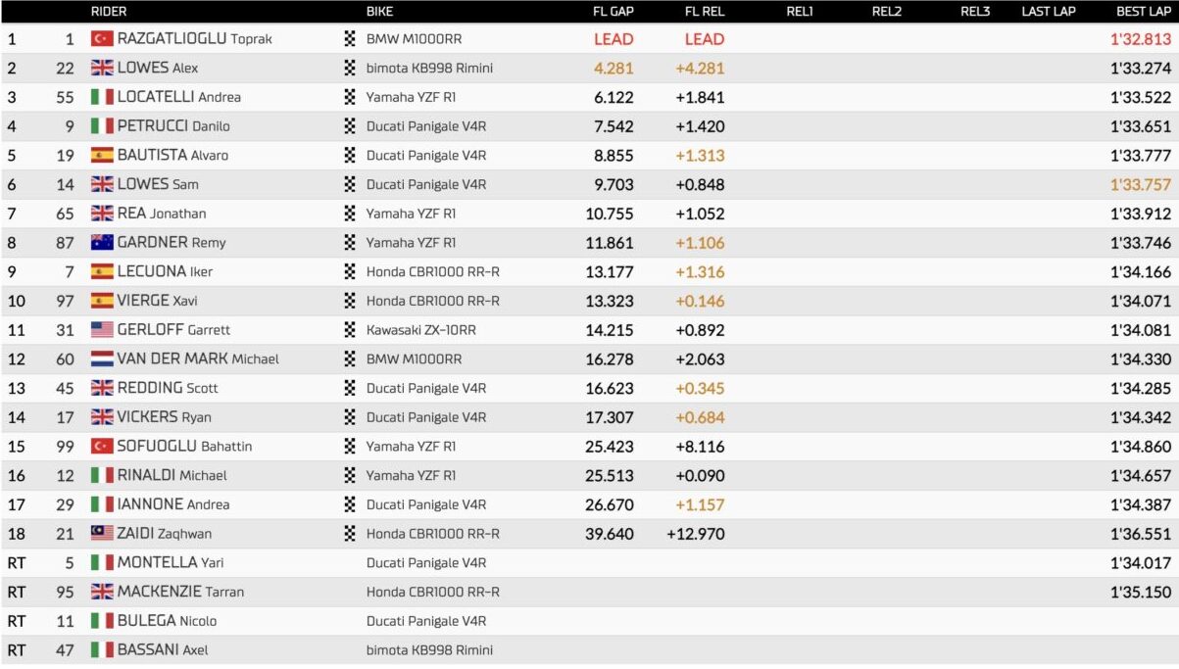Click bike name bimota KB998 Rimini in Bassani's row

pyautogui.click(x=429, y=650)
